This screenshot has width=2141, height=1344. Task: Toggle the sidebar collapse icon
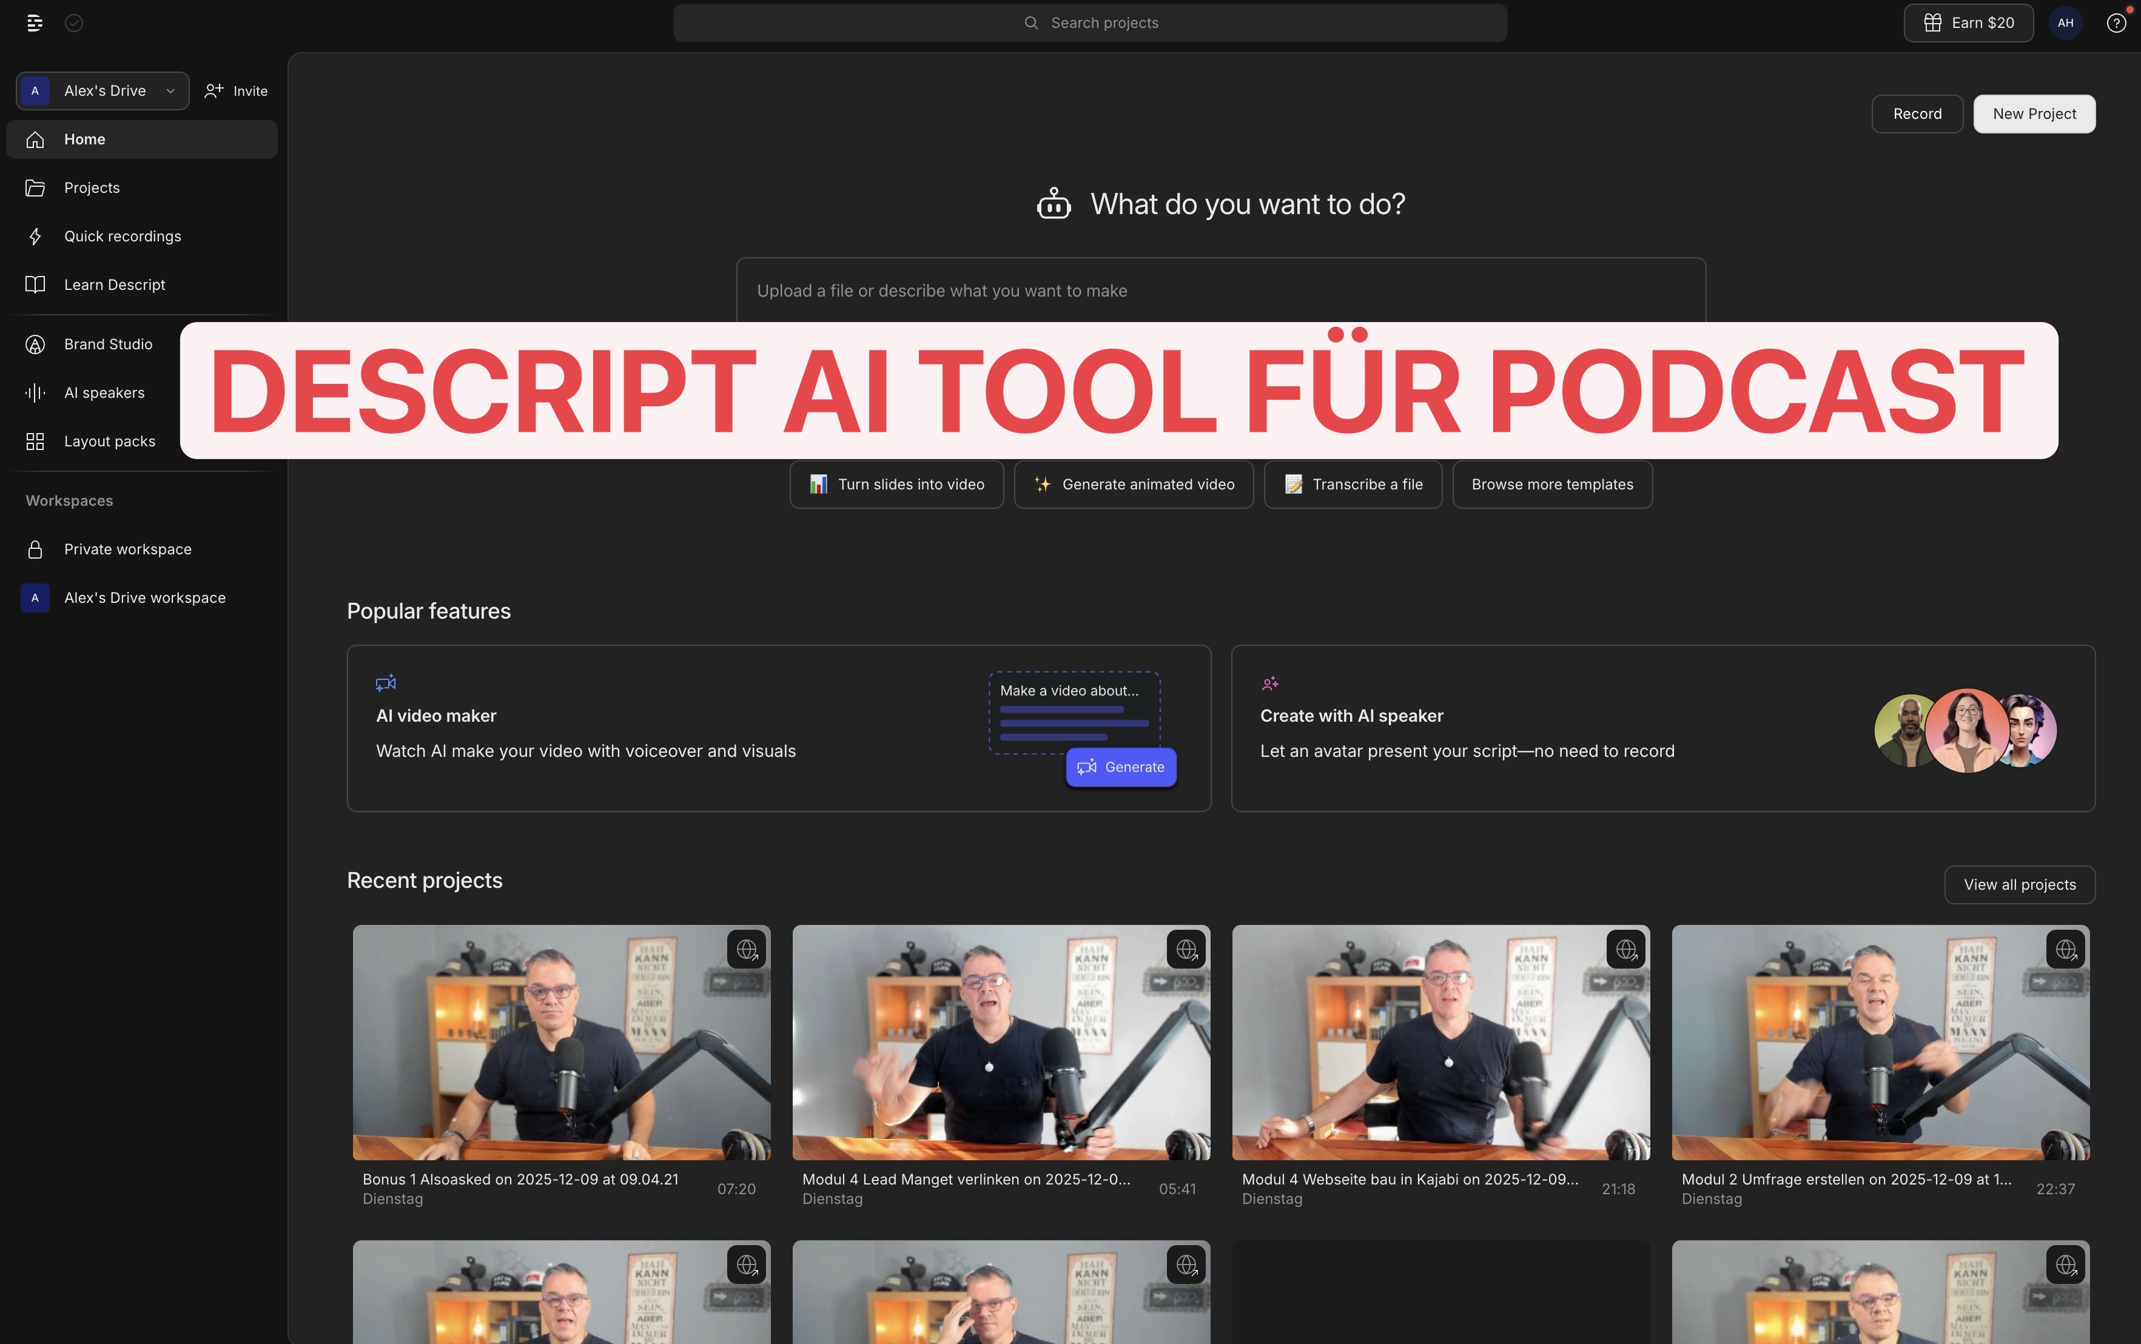pos(35,23)
